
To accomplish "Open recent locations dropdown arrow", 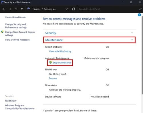I will tap(16, 9).
